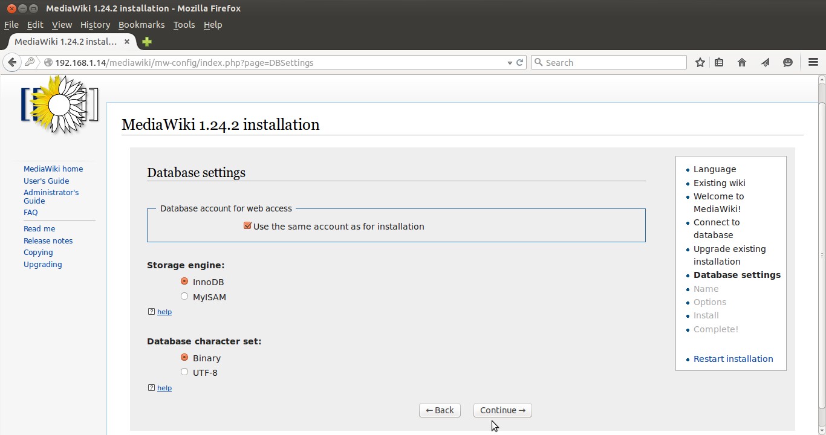Select the MyISAM storage engine
Image resolution: width=826 pixels, height=435 pixels.
tap(184, 296)
